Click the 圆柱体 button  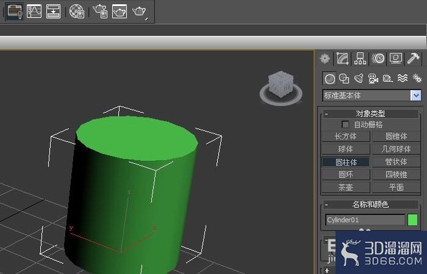[x=346, y=162]
